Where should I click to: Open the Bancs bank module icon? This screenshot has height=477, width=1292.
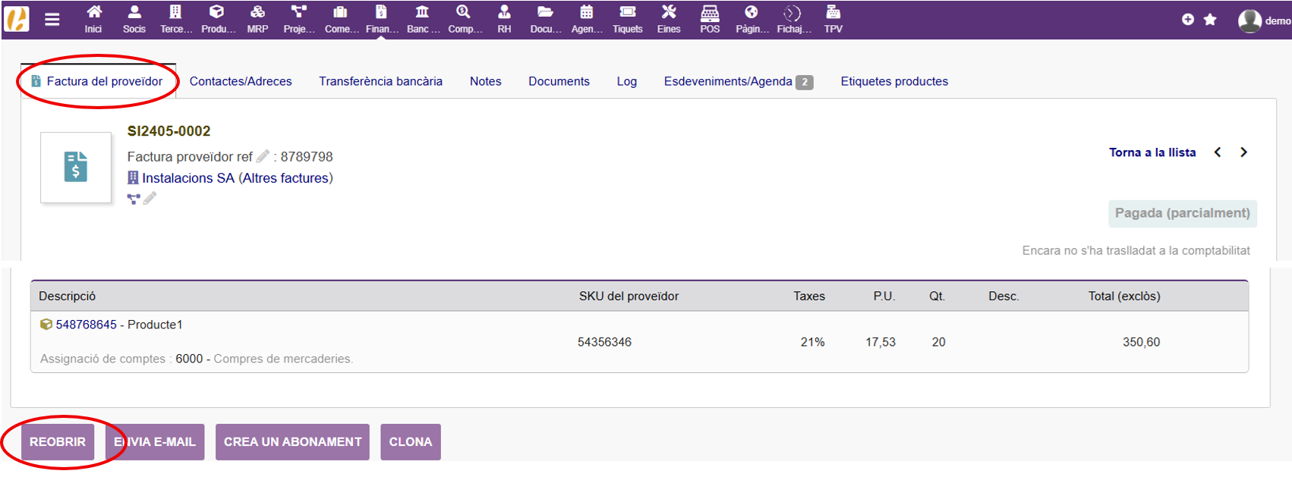(x=422, y=19)
